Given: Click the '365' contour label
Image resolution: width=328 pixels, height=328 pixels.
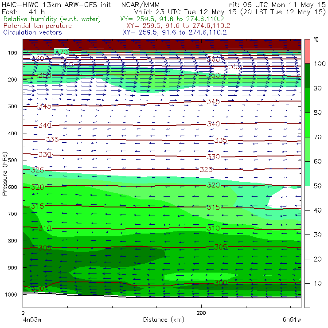Looking at the screenshot, I should pyautogui.click(x=67, y=65).
